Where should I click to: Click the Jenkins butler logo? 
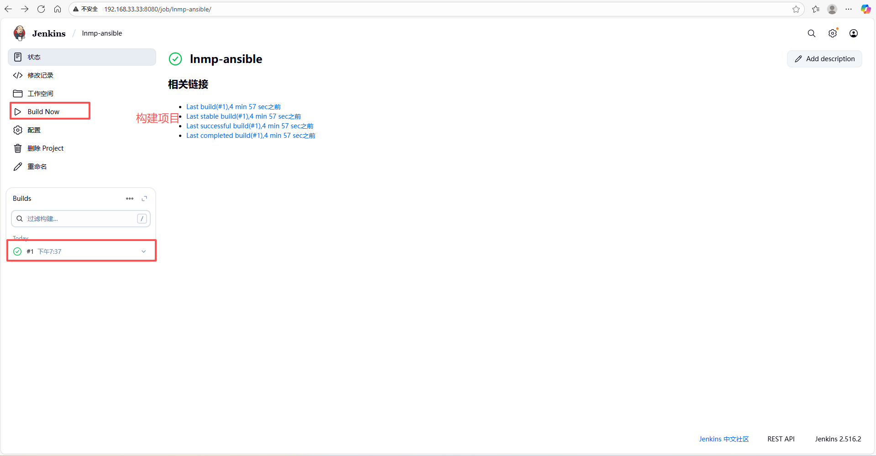19,33
